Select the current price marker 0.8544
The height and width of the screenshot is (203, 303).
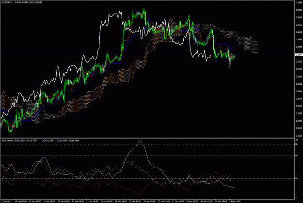tap(299, 55)
